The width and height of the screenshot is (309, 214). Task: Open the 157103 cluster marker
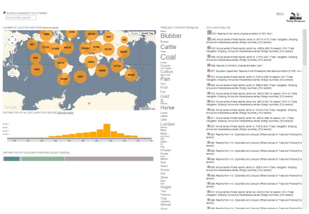(x=117, y=66)
